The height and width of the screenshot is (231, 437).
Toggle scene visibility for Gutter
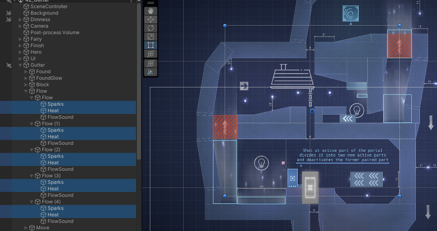9,65
